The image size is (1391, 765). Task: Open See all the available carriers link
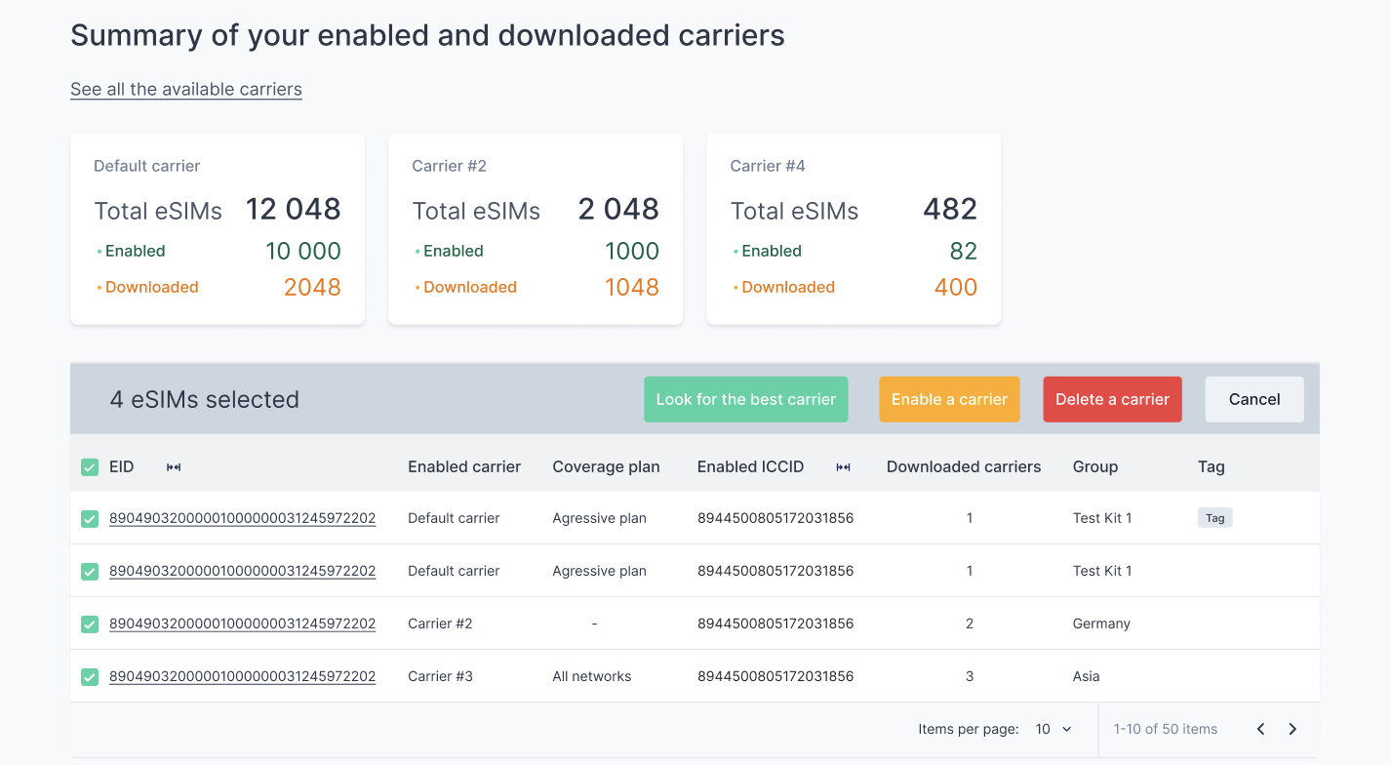coord(186,90)
